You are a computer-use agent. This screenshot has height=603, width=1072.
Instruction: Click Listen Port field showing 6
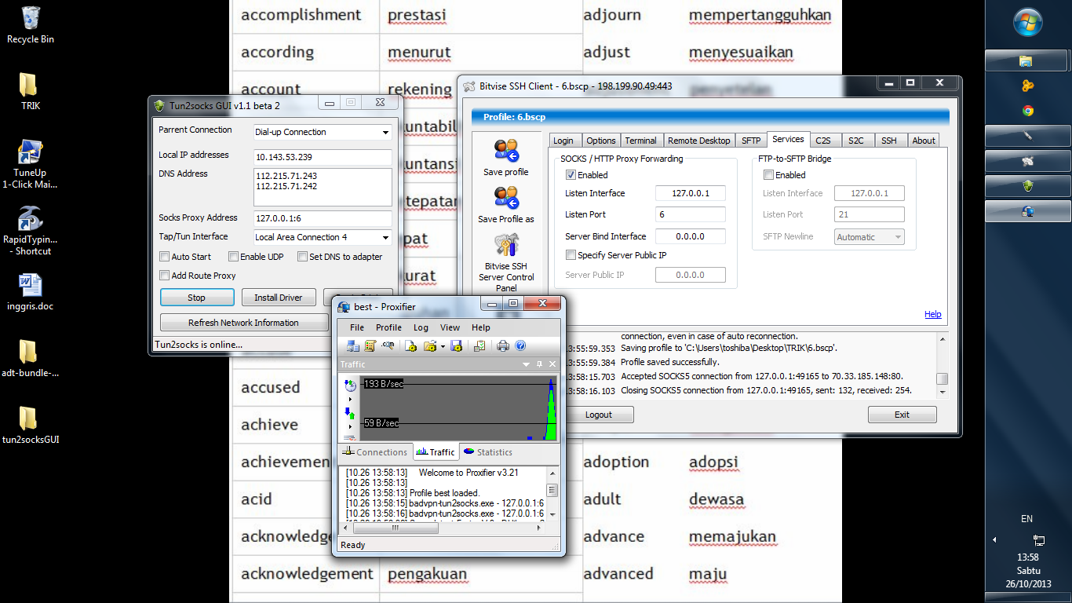pyautogui.click(x=691, y=214)
